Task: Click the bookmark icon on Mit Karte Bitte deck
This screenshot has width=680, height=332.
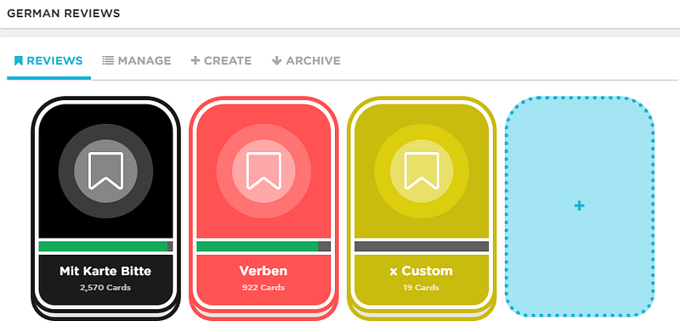Action: click(105, 171)
